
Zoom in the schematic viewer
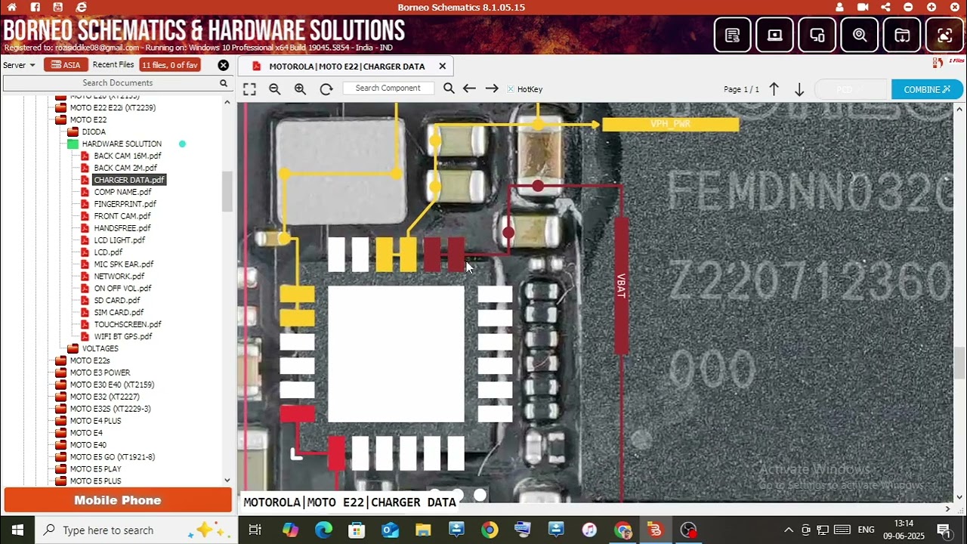click(300, 89)
